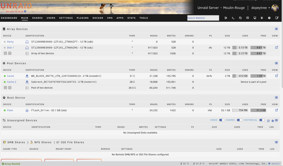Image resolution: width=283 pixels, height=166 pixels.
Task: Browse Disk 1 via the view icon
Action: [276, 47]
